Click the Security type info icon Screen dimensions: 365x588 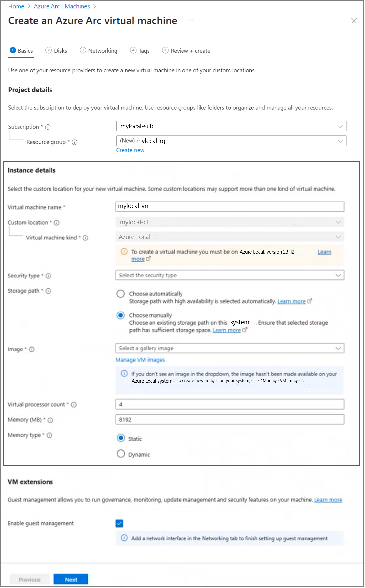click(49, 276)
